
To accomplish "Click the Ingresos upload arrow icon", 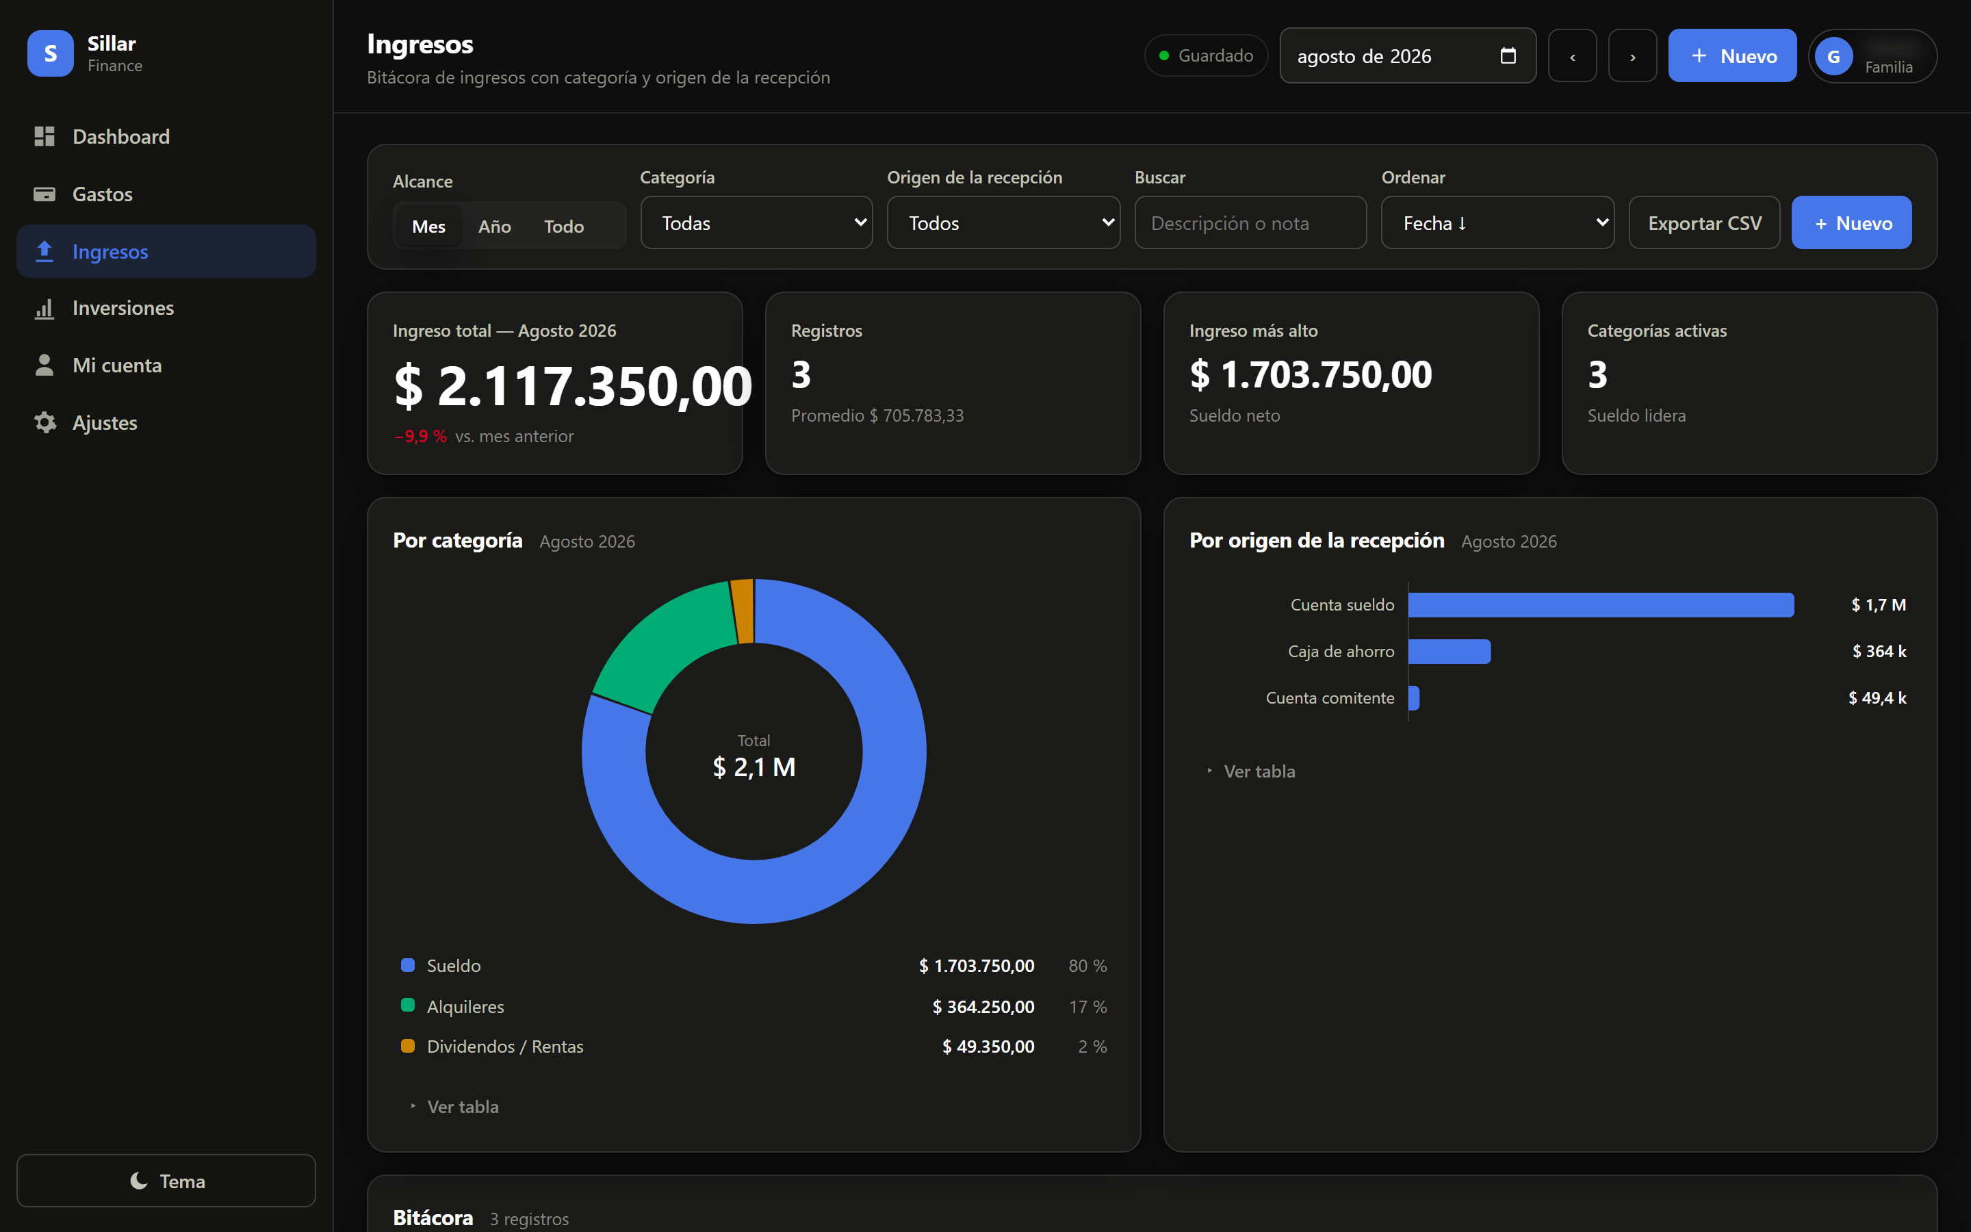I will (44, 251).
